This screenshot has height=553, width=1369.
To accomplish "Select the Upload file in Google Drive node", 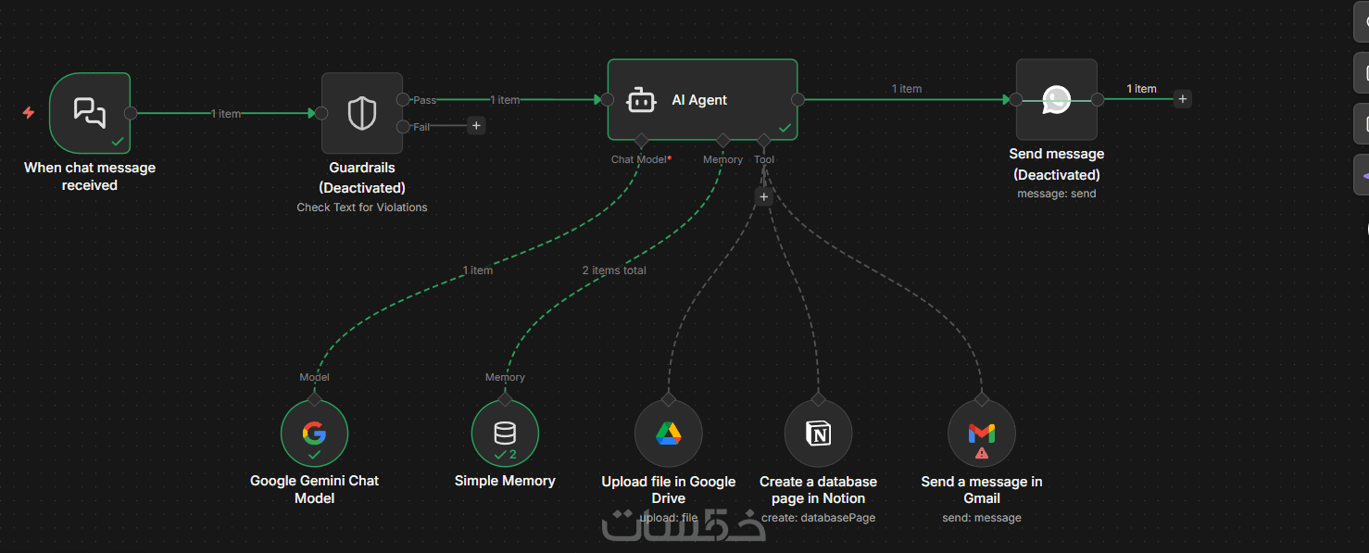I will pos(669,433).
